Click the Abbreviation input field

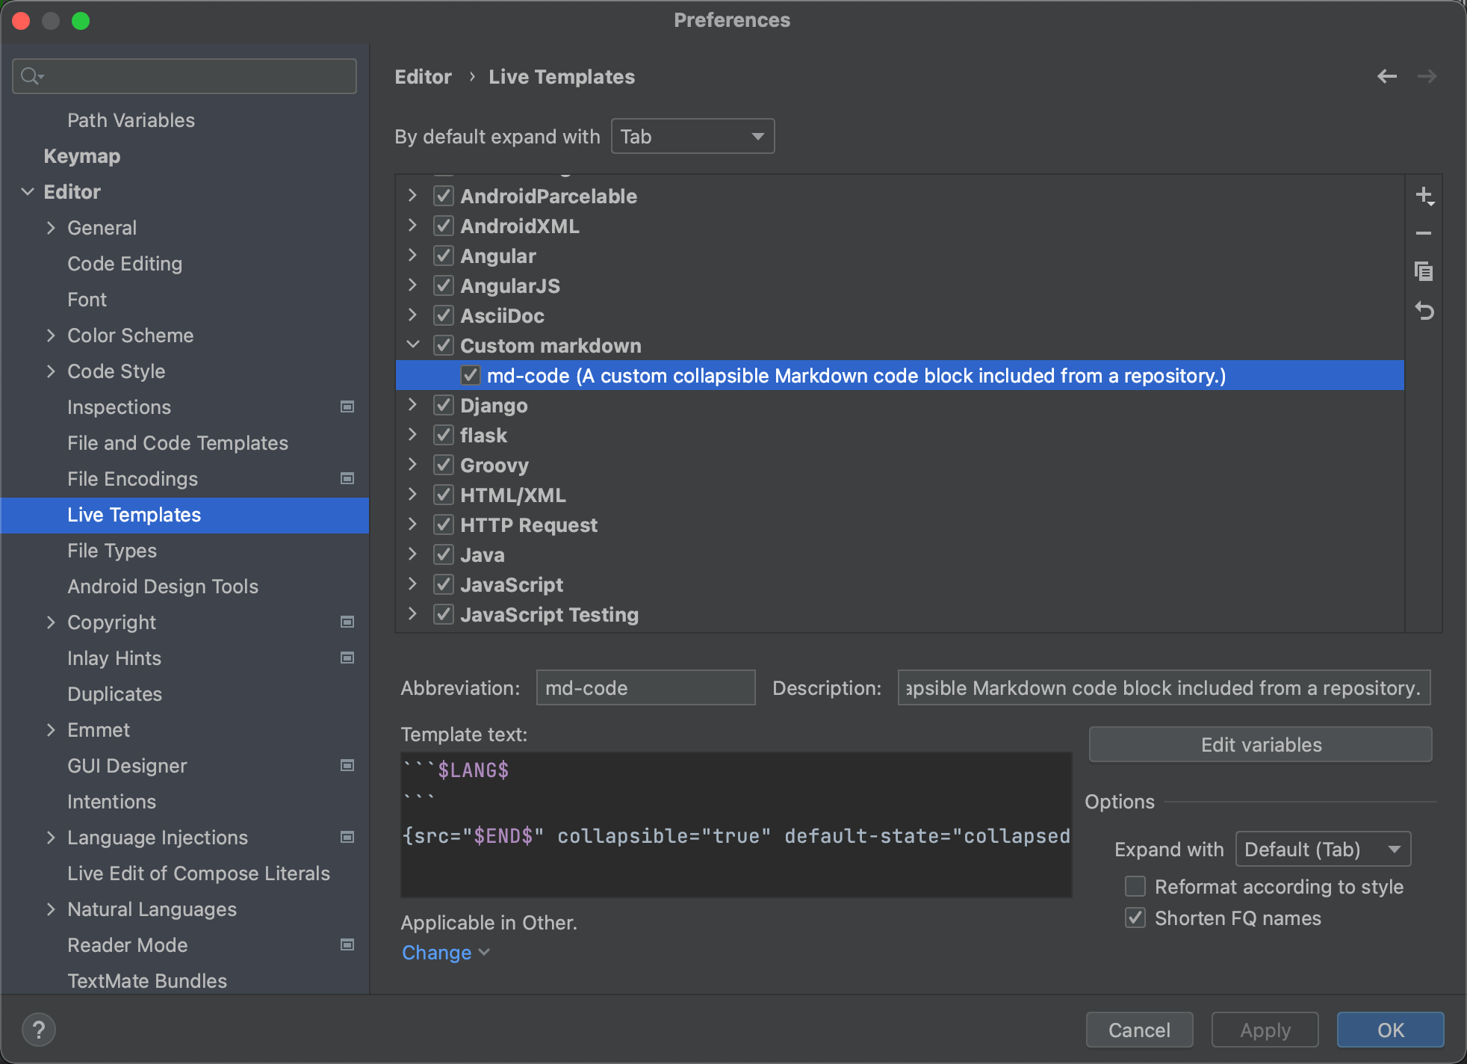[645, 687]
